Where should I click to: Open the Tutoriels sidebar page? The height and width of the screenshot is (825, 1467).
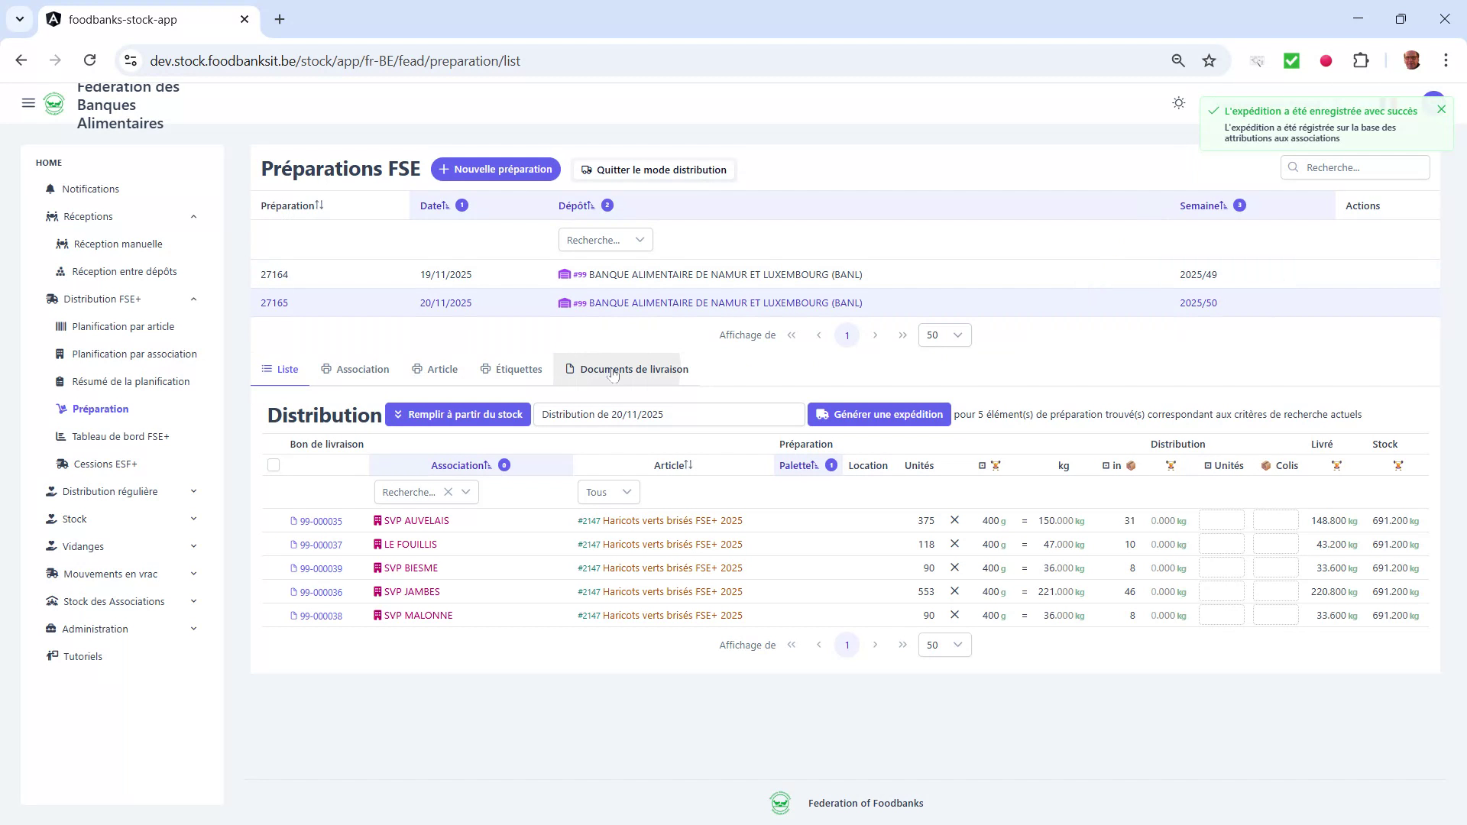[x=83, y=656]
